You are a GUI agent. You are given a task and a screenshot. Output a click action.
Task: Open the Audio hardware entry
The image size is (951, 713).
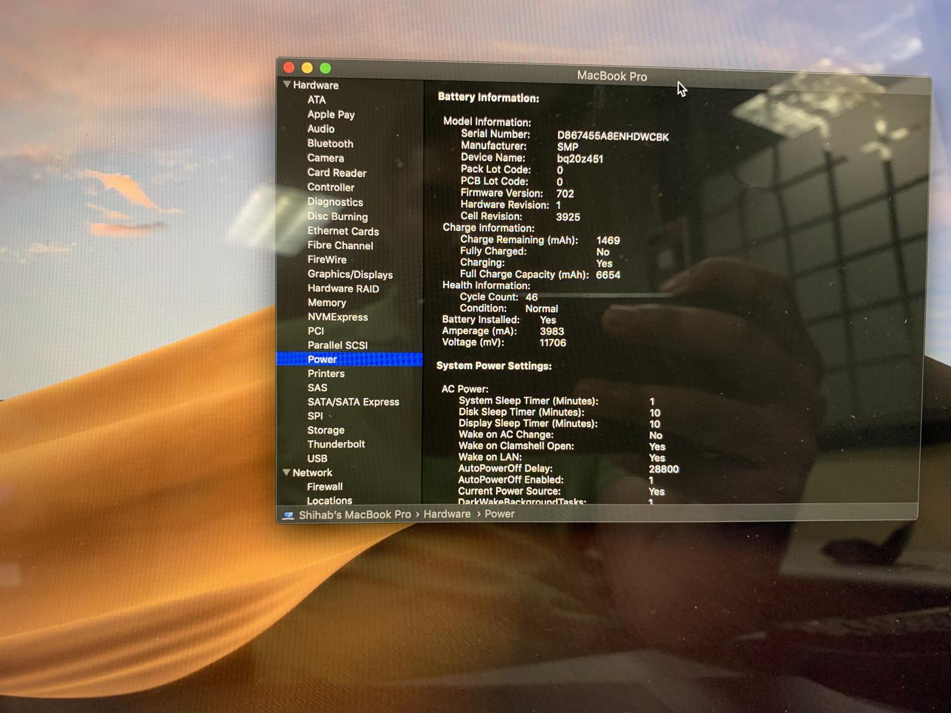321,129
